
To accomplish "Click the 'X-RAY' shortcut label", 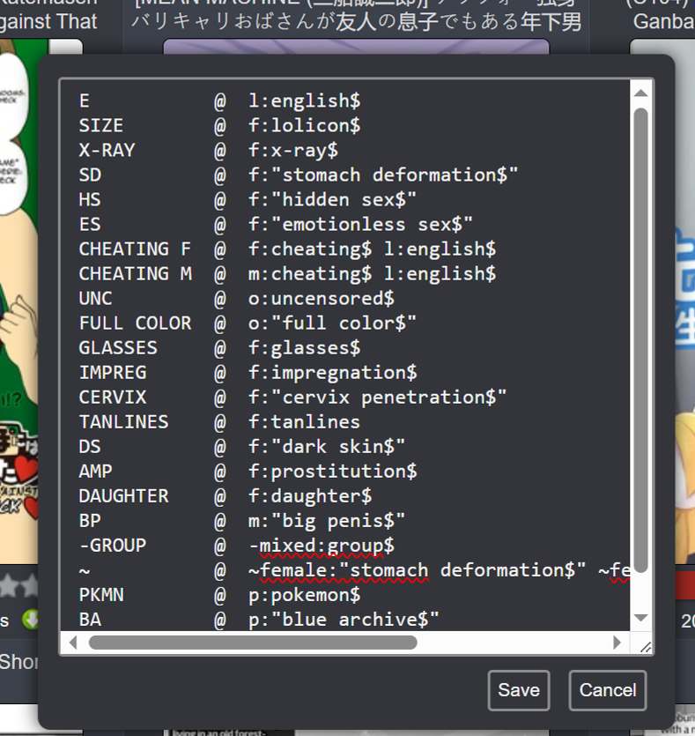I will coord(107,150).
